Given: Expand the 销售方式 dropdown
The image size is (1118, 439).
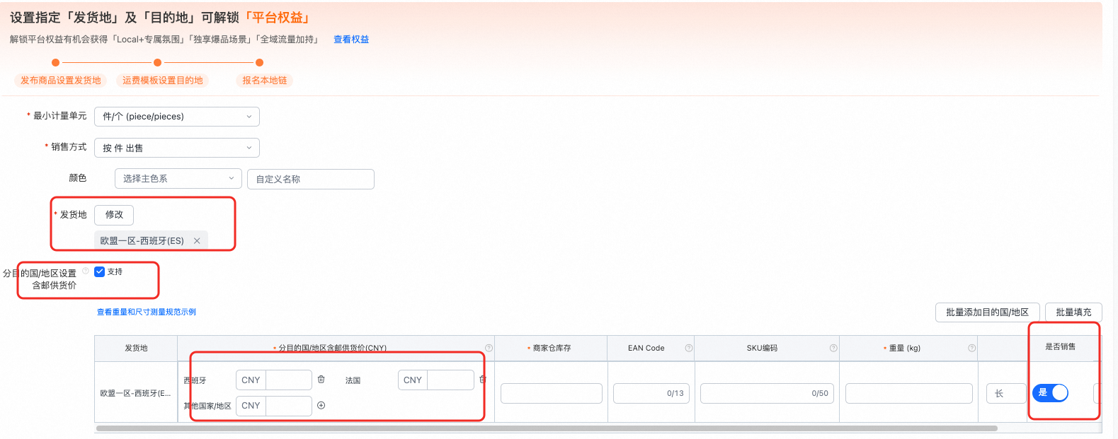Looking at the screenshot, I should 177,148.
